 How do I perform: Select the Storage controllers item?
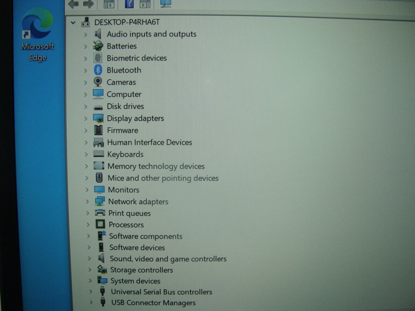coord(142,270)
